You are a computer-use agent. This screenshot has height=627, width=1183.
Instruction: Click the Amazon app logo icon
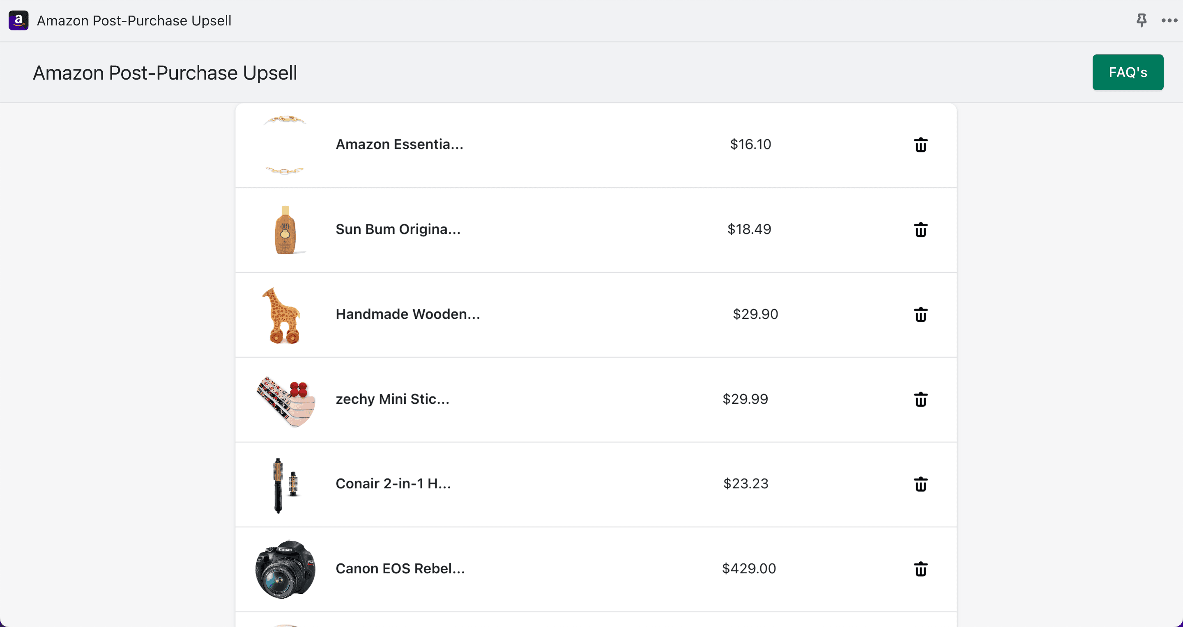(18, 20)
